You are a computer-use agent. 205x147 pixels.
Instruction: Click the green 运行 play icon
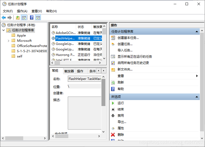tap(113, 103)
